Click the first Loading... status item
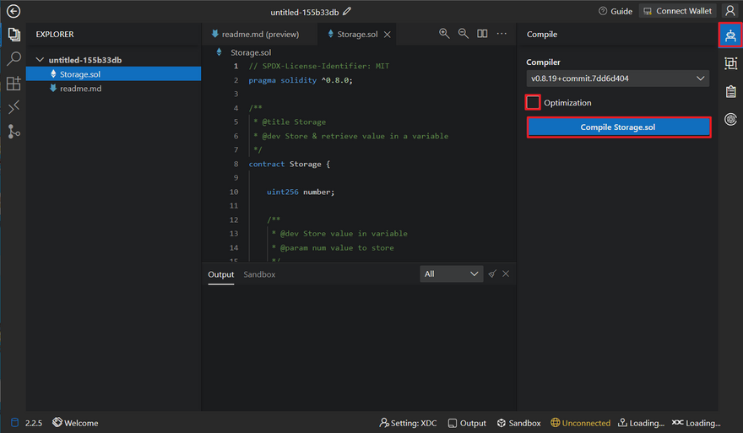The image size is (743, 433). (641, 423)
